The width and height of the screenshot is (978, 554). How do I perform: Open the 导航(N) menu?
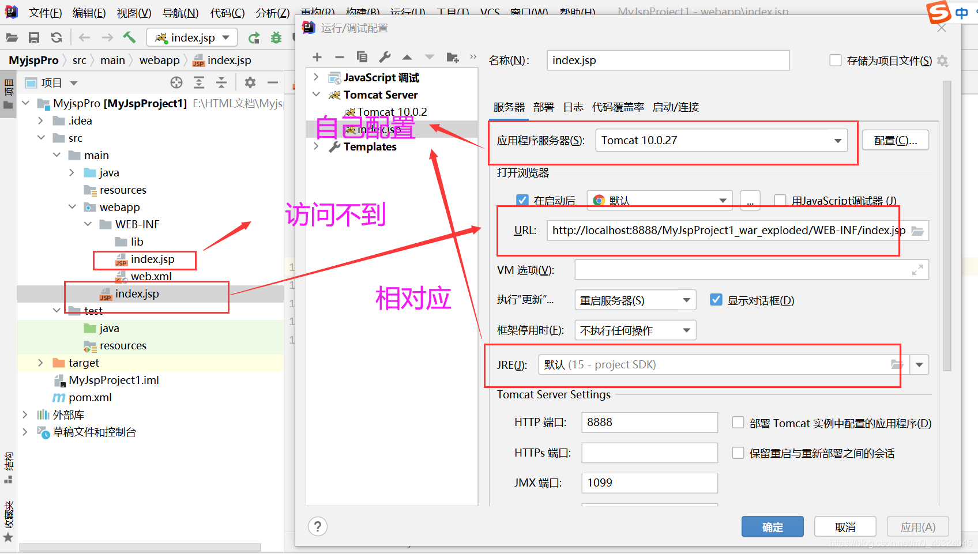[x=180, y=13]
